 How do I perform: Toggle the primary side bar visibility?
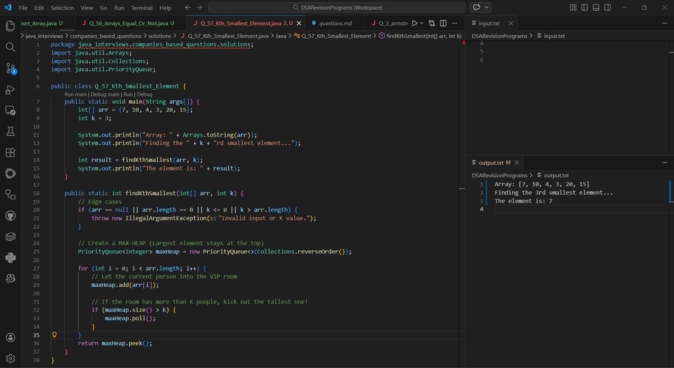[585, 8]
